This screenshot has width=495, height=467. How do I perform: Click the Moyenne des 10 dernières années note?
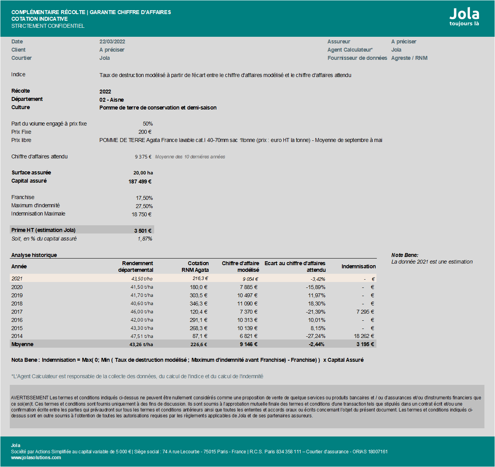(190, 157)
